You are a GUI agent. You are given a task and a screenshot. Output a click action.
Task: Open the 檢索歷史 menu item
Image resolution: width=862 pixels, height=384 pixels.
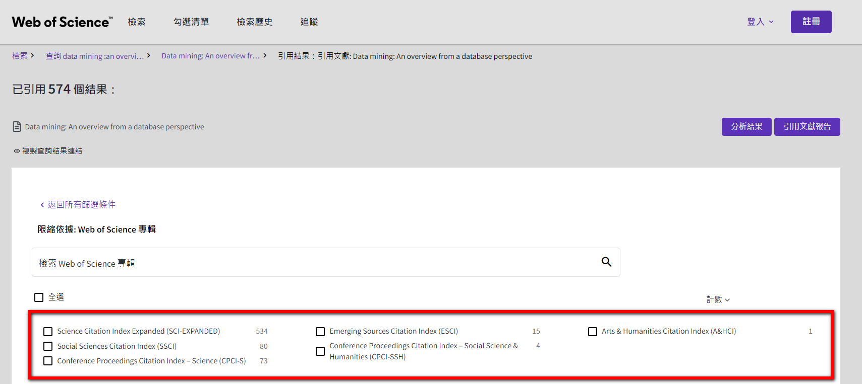[x=255, y=22]
